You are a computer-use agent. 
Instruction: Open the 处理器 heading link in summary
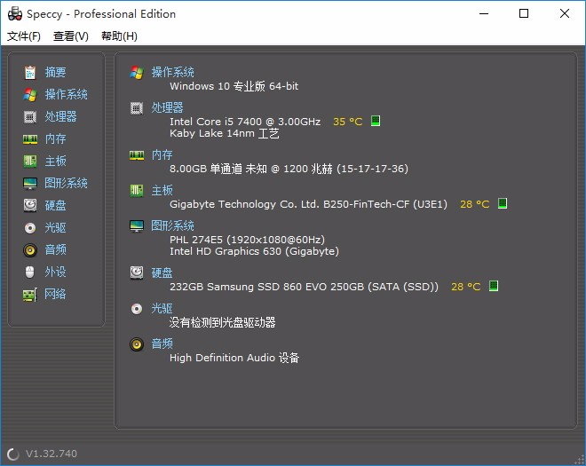click(x=168, y=107)
